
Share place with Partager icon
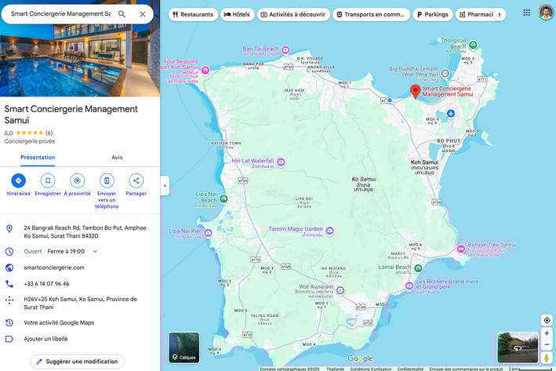click(136, 180)
